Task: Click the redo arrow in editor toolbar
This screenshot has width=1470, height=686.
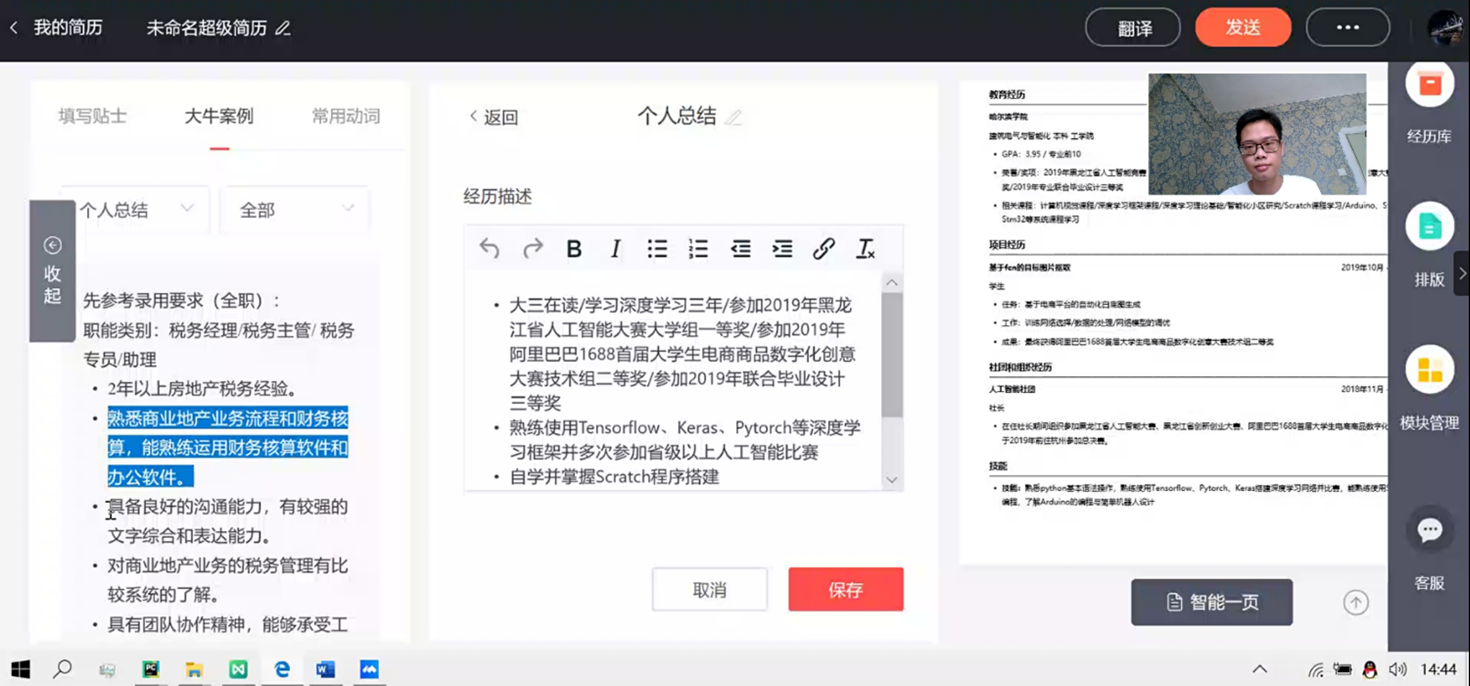Action: (533, 249)
